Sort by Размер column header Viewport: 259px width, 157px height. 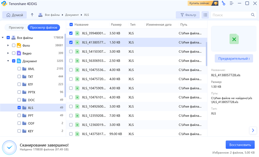[116, 24]
